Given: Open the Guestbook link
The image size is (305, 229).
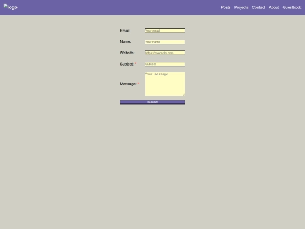Looking at the screenshot, I should (x=292, y=7).
